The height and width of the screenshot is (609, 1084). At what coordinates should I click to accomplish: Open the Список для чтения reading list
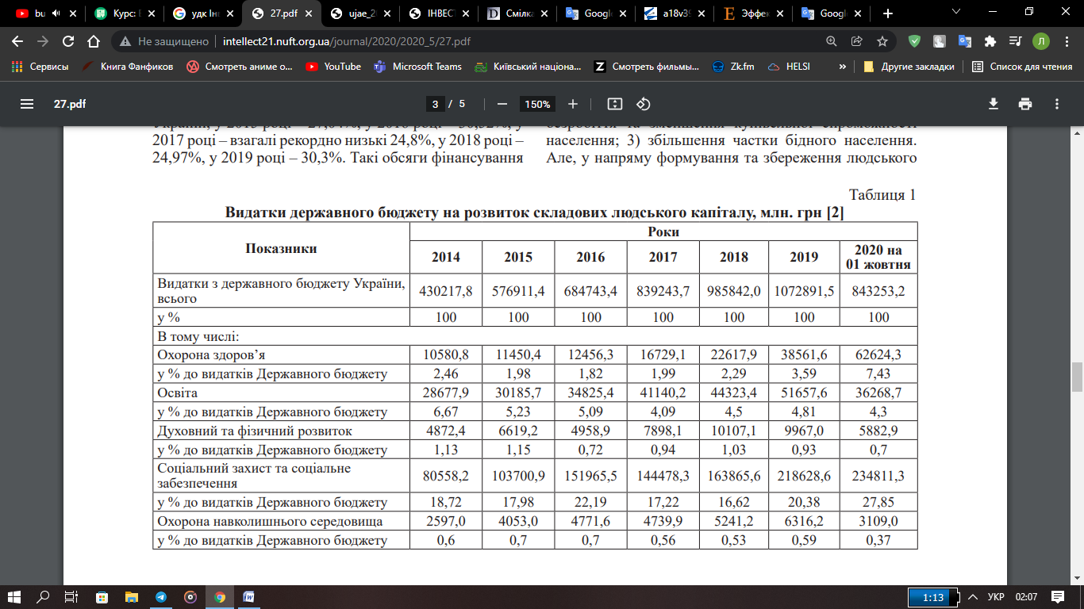pyautogui.click(x=1022, y=67)
